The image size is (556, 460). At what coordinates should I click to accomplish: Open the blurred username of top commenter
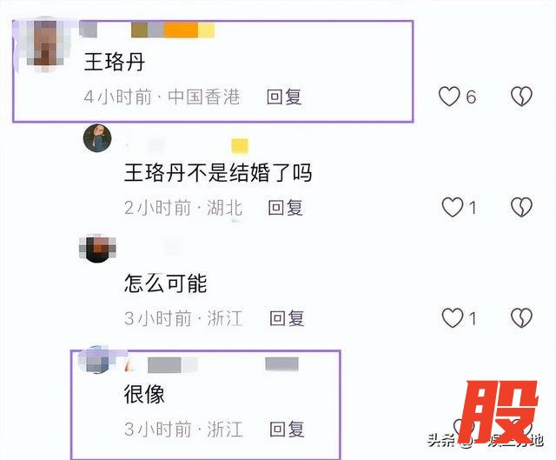(x=147, y=30)
